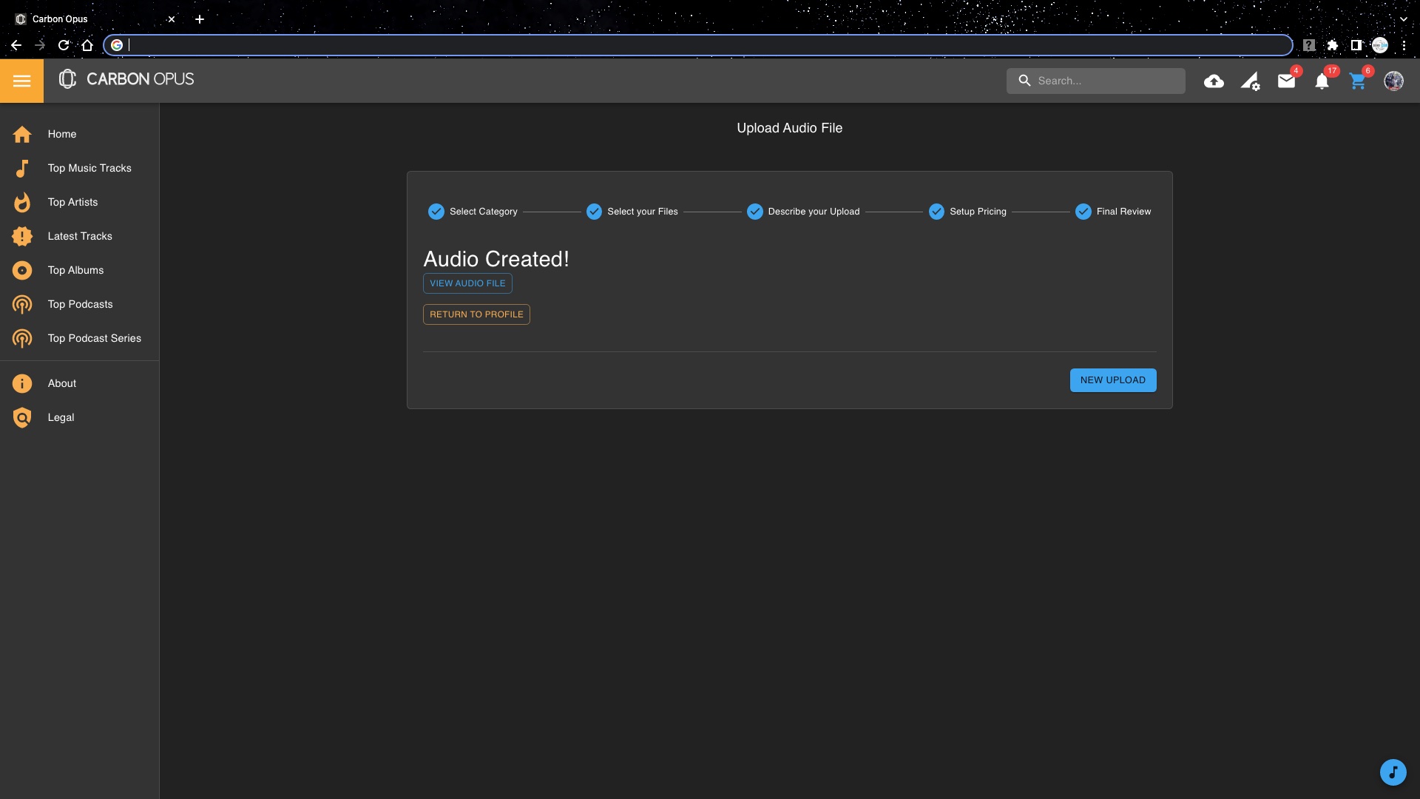Open Top Music Tracks in the sidebar
This screenshot has height=799, width=1420.
(89, 168)
